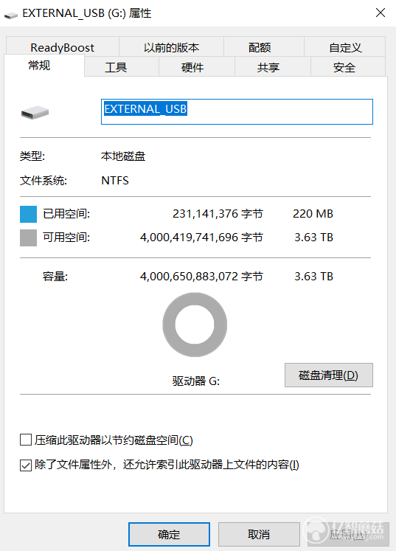Click the title bar drive icon
This screenshot has width=396, height=551.
(11, 15)
